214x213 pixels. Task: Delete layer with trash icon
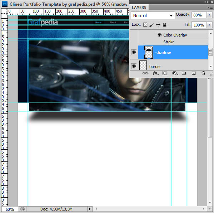click(x=203, y=73)
